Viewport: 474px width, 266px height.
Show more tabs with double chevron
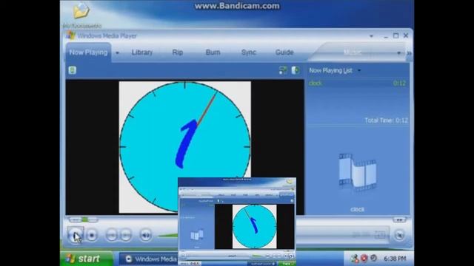(409, 53)
